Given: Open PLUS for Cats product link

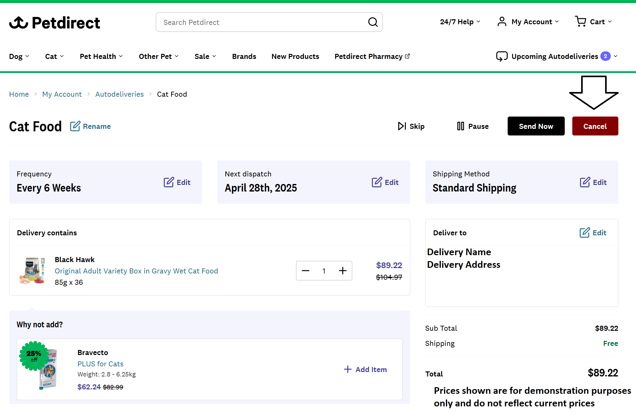Looking at the screenshot, I should 100,364.
